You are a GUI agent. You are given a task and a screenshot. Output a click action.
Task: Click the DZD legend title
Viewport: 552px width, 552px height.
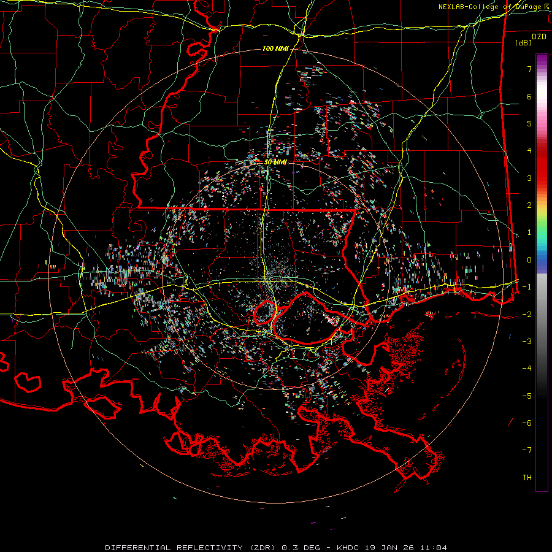tap(539, 37)
